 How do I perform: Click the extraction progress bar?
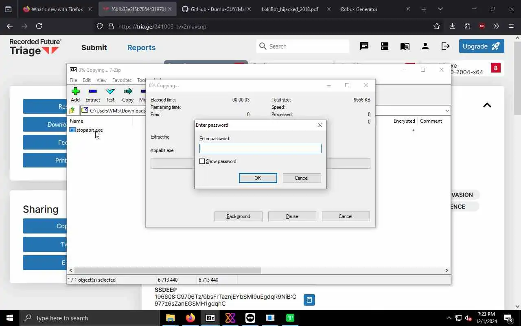pos(260,163)
